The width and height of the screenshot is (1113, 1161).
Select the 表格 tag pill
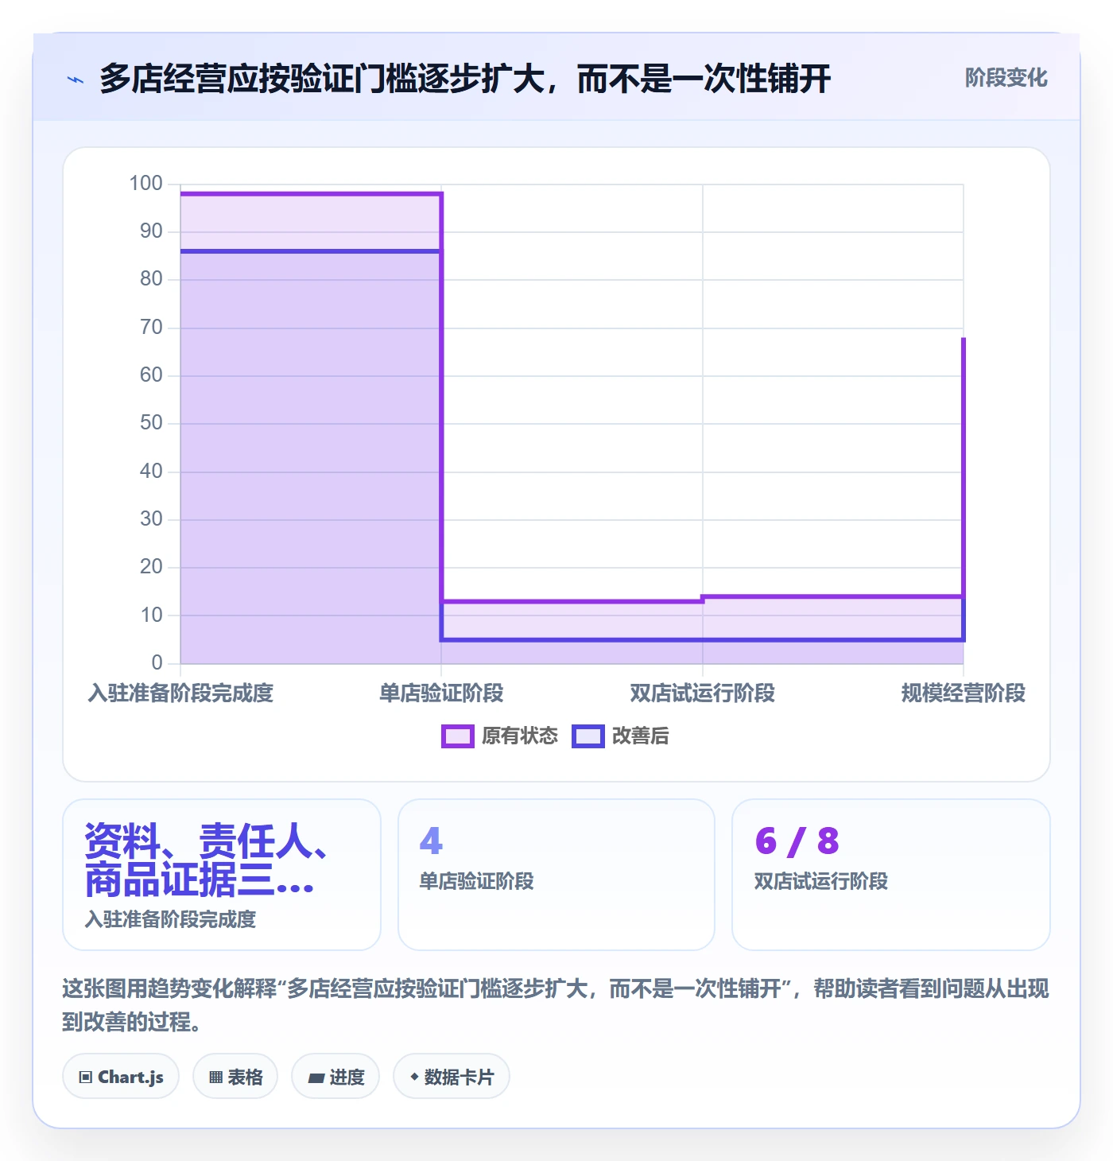(235, 1077)
